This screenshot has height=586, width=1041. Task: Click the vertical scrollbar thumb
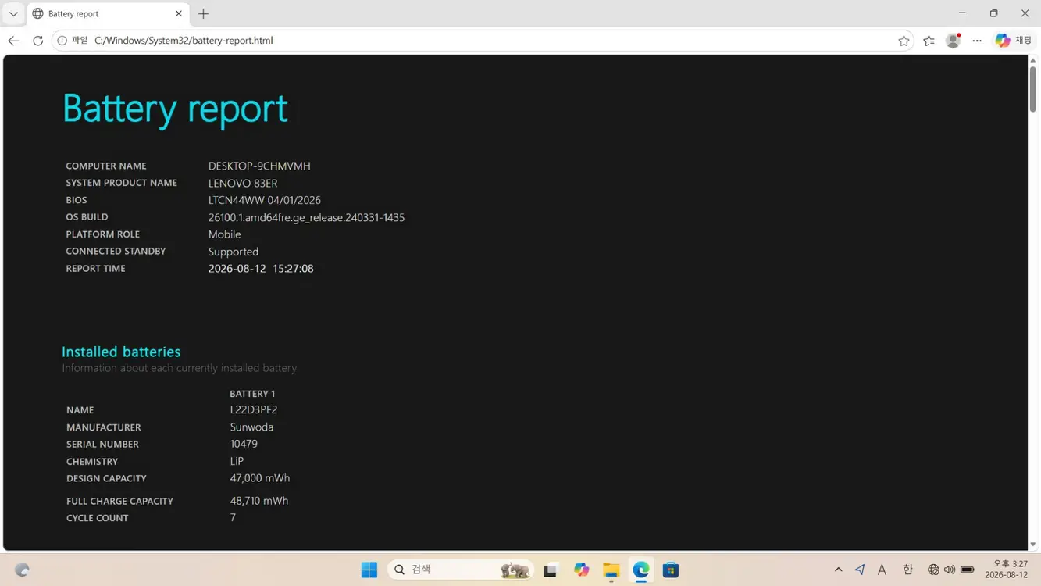pos(1033,89)
